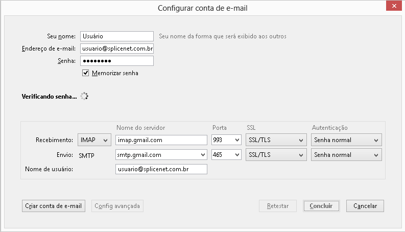Click the Config avançada button
The width and height of the screenshot is (405, 232).
point(117,206)
